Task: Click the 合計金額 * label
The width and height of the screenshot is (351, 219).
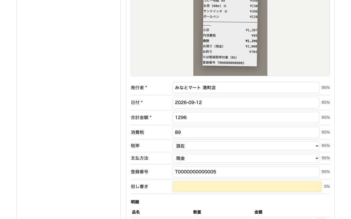Action: coord(141,117)
